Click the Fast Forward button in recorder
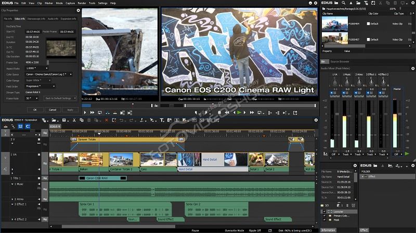Image resolution: width=416 pixels, height=233 pixels. pyautogui.click(x=252, y=113)
